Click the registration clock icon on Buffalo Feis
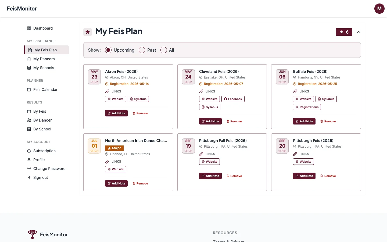 click(295, 84)
